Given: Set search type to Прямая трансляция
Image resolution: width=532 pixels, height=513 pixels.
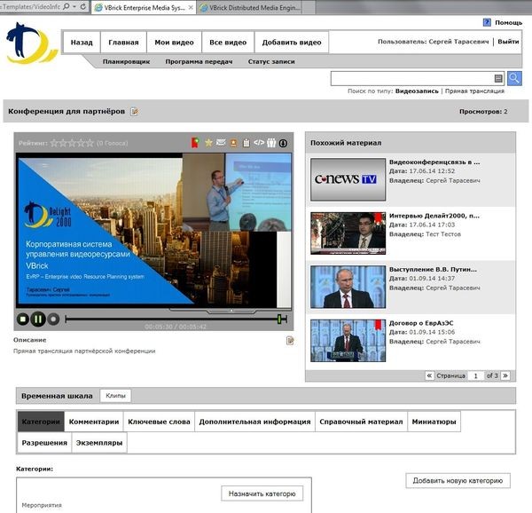Looking at the screenshot, I should click(474, 91).
